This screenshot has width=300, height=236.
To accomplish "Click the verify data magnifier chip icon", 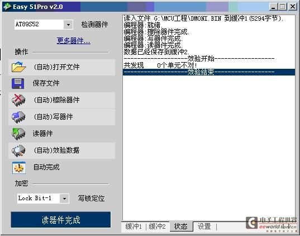I will coord(18,150).
